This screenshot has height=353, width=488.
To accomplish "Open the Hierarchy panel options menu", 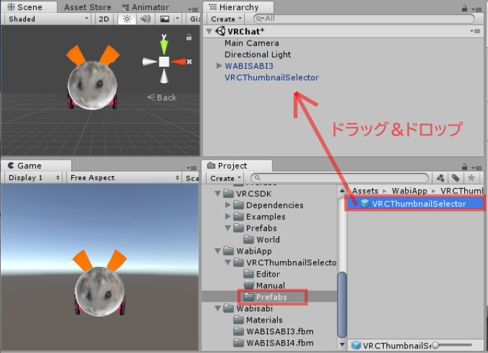I will click(x=476, y=9).
